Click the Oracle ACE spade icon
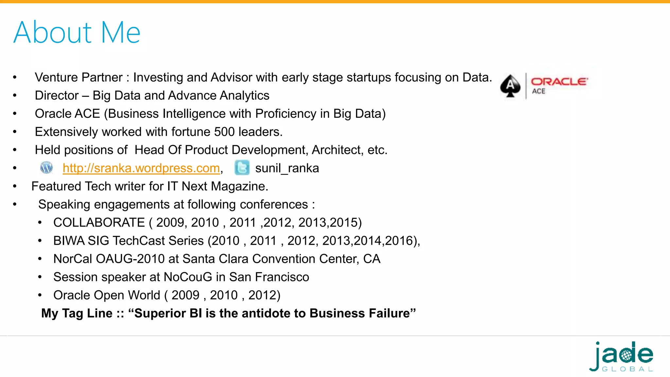 point(510,86)
